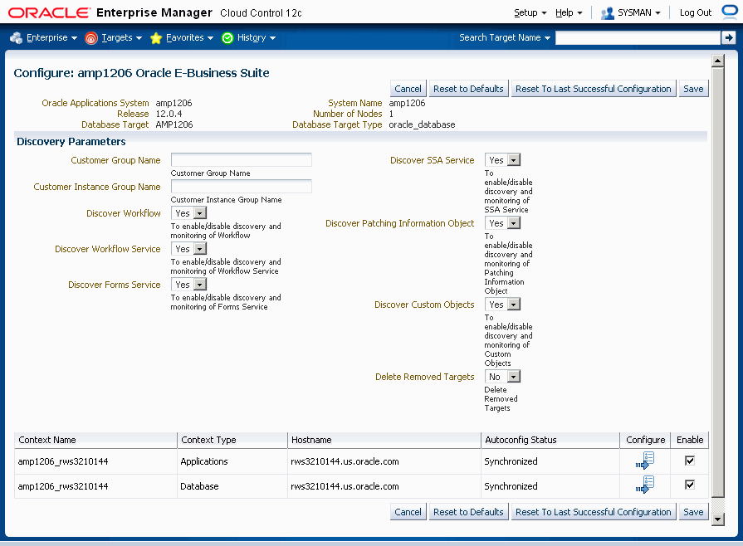Click the Enterprise menu icon
743x546 pixels.
pyautogui.click(x=16, y=38)
